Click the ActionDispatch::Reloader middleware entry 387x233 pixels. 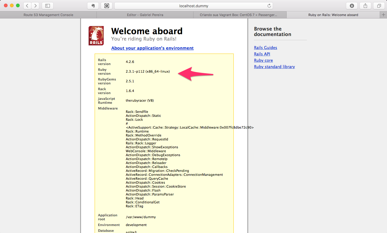pos(146,163)
